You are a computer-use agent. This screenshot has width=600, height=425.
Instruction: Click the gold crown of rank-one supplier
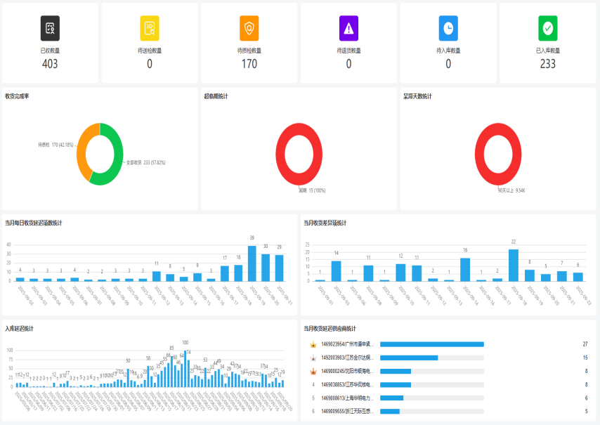pyautogui.click(x=313, y=344)
